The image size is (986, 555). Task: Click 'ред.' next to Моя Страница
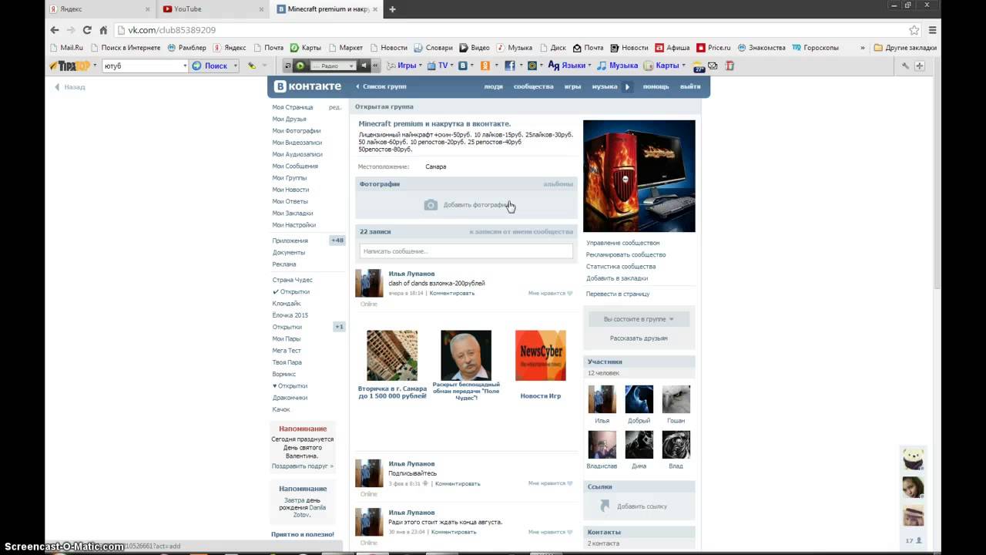[335, 107]
